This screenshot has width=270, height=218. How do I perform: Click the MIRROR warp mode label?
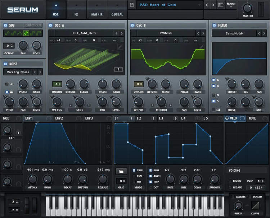pos(161,110)
